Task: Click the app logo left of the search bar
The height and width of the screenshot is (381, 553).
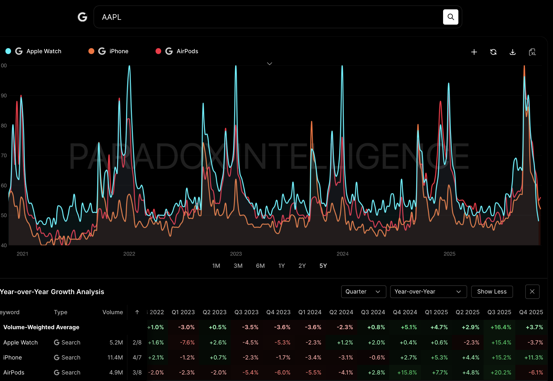Action: tap(82, 17)
